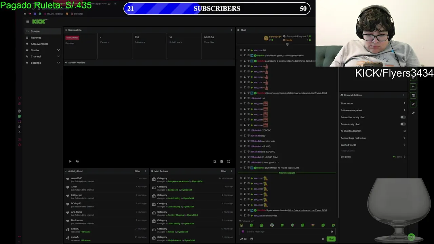This screenshot has width=434, height=244.
Task: Enter fullscreen for the stream preview
Action: 229,161
